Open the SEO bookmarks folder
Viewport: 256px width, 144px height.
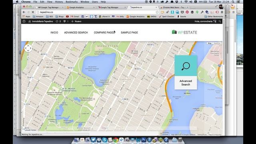click(x=50, y=16)
